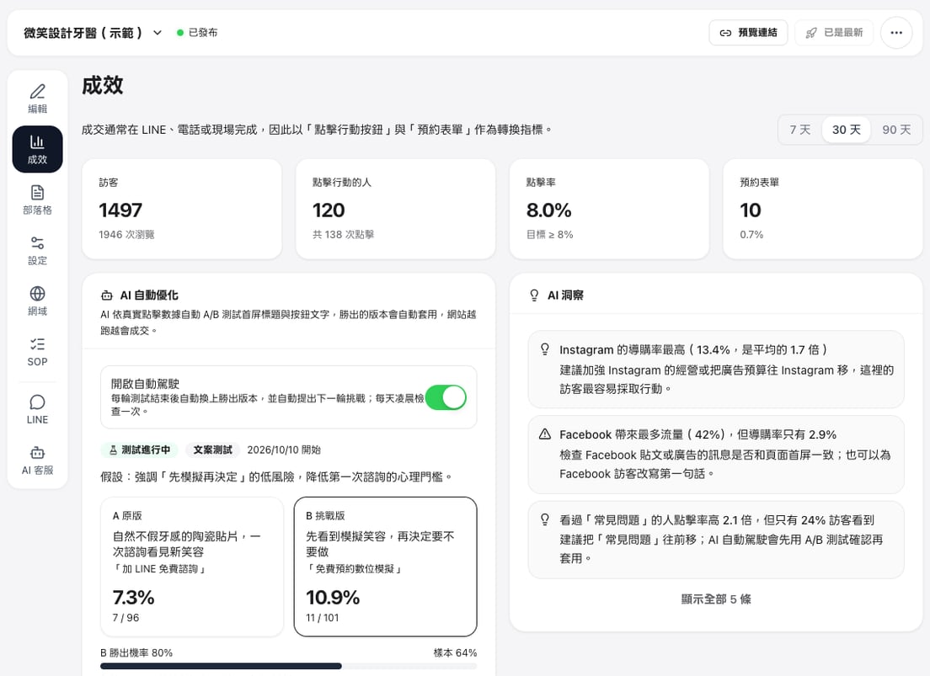The height and width of the screenshot is (676, 930).
Task: Open the LINE chat bubble icon
Action: [x=37, y=402]
